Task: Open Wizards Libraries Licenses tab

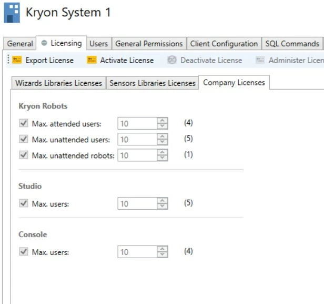Action: point(59,83)
